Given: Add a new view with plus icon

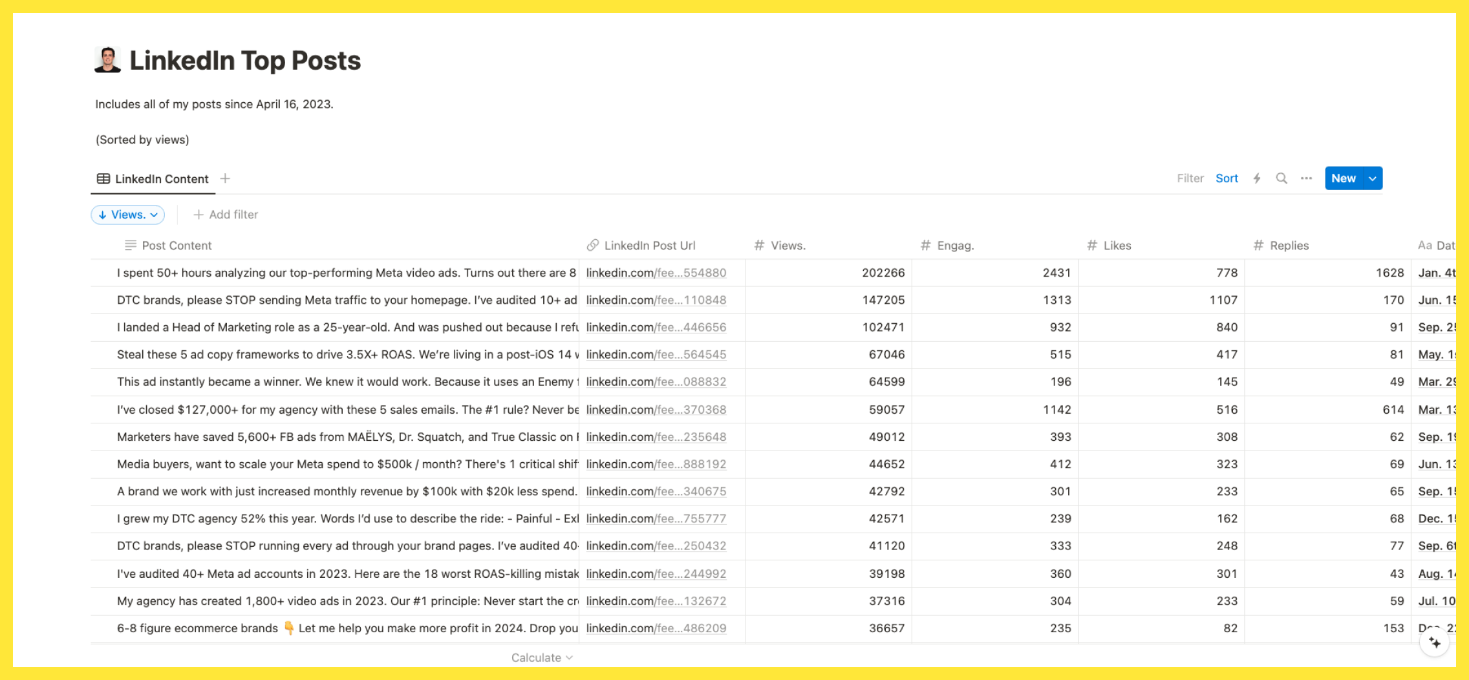Looking at the screenshot, I should tap(225, 178).
